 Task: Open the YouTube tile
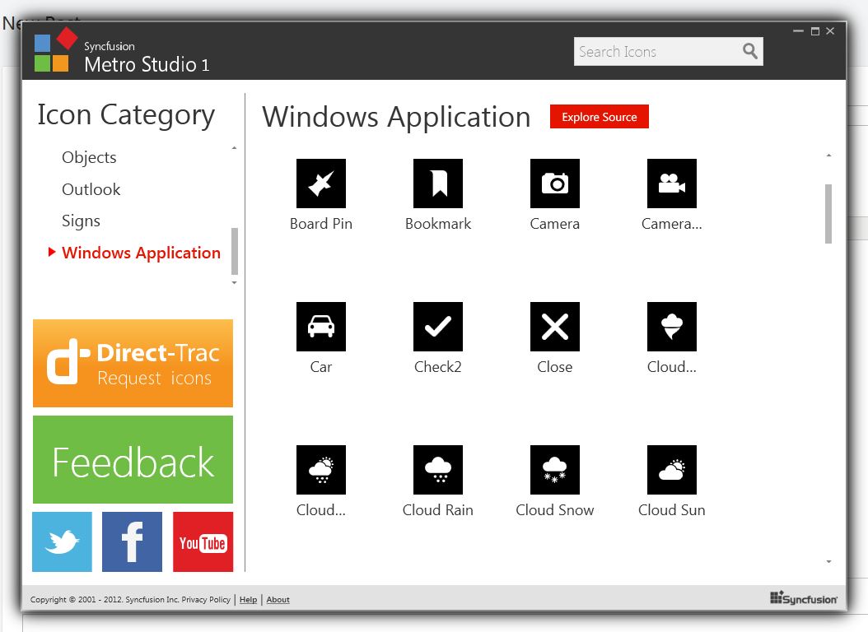(203, 541)
